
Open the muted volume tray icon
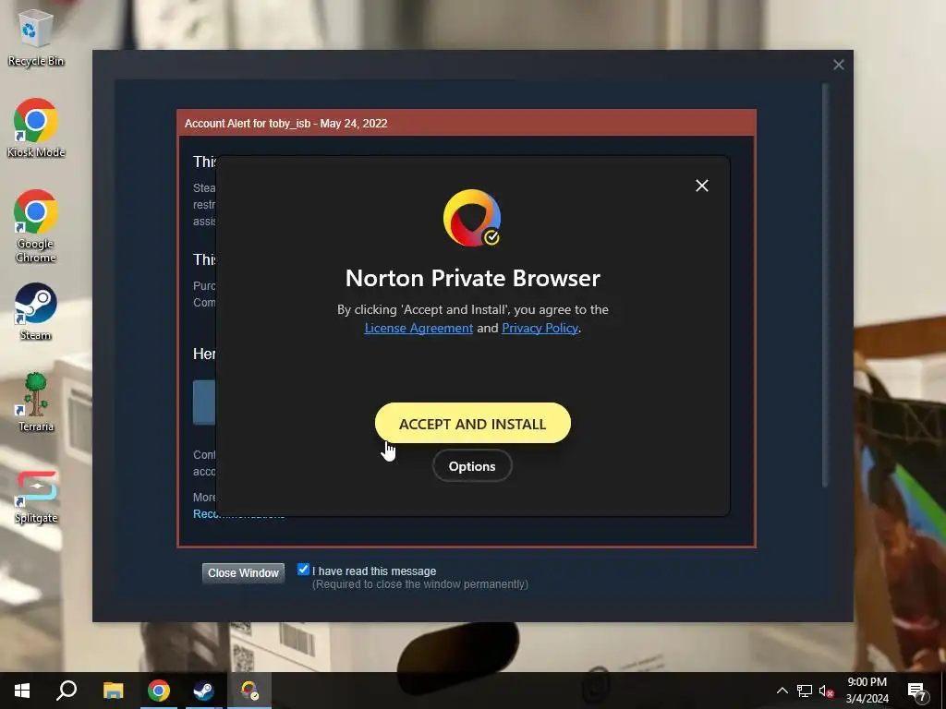827,691
